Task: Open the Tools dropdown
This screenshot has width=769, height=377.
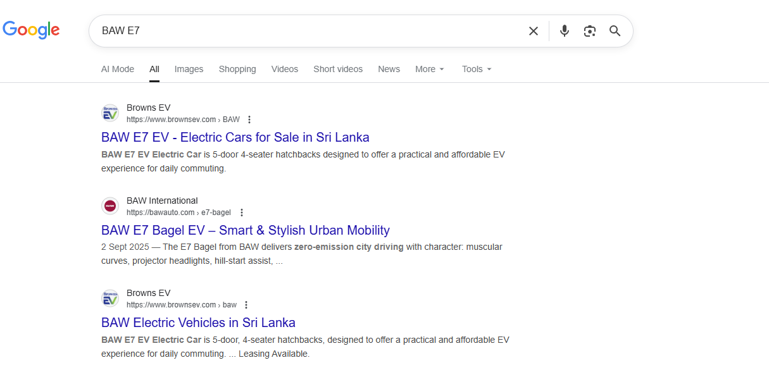Action: 477,69
